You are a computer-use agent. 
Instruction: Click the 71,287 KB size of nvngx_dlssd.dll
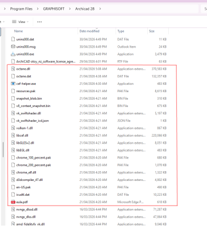click(160, 210)
